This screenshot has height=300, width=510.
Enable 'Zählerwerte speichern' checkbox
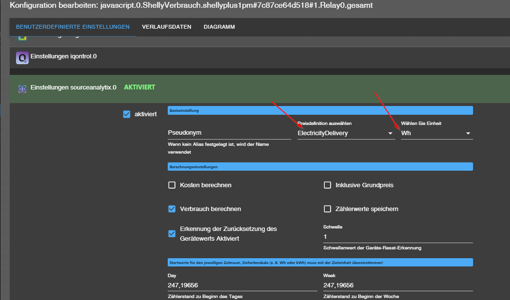click(327, 209)
